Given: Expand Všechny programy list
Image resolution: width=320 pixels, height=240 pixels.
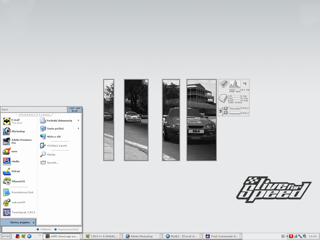Looking at the screenshot, I should tap(18, 222).
